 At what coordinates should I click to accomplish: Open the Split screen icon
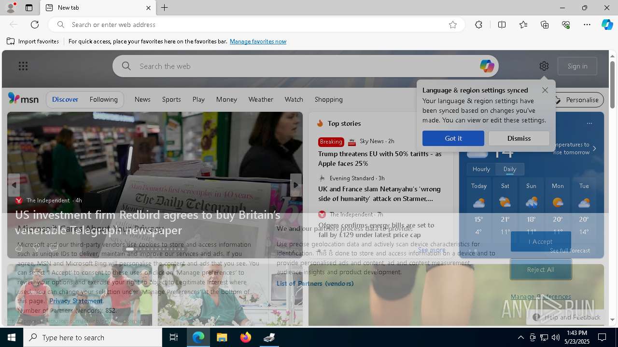(502, 25)
